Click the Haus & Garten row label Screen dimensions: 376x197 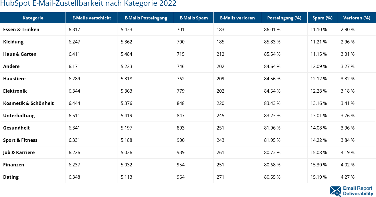pyautogui.click(x=20, y=54)
